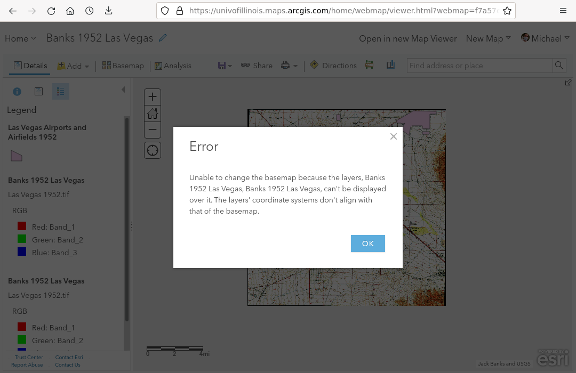Viewport: 576px width, 373px height.
Task: Switch to the Details tab
Action: pos(30,66)
